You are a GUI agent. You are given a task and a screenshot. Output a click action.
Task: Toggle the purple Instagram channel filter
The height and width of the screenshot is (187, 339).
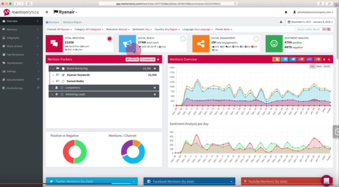309,59
